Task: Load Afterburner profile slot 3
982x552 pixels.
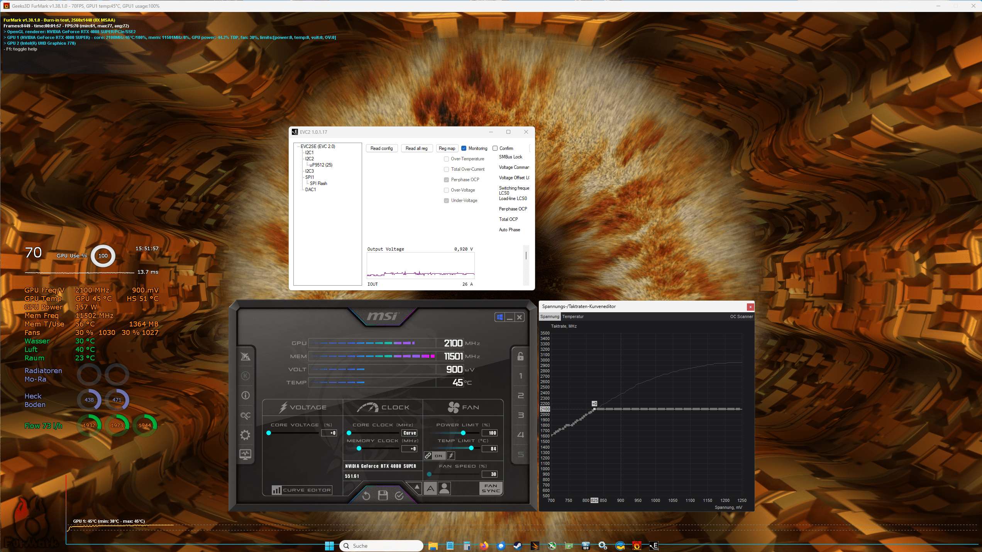Action: click(x=520, y=415)
